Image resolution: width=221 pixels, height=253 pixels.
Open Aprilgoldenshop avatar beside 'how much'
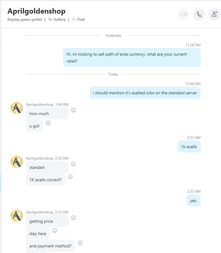point(17,108)
